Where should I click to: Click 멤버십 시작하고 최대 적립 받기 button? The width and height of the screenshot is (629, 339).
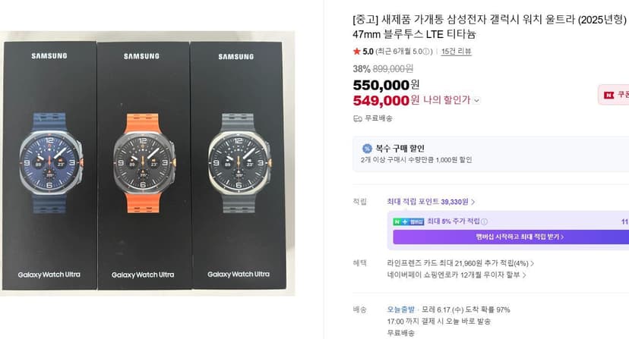click(511, 237)
